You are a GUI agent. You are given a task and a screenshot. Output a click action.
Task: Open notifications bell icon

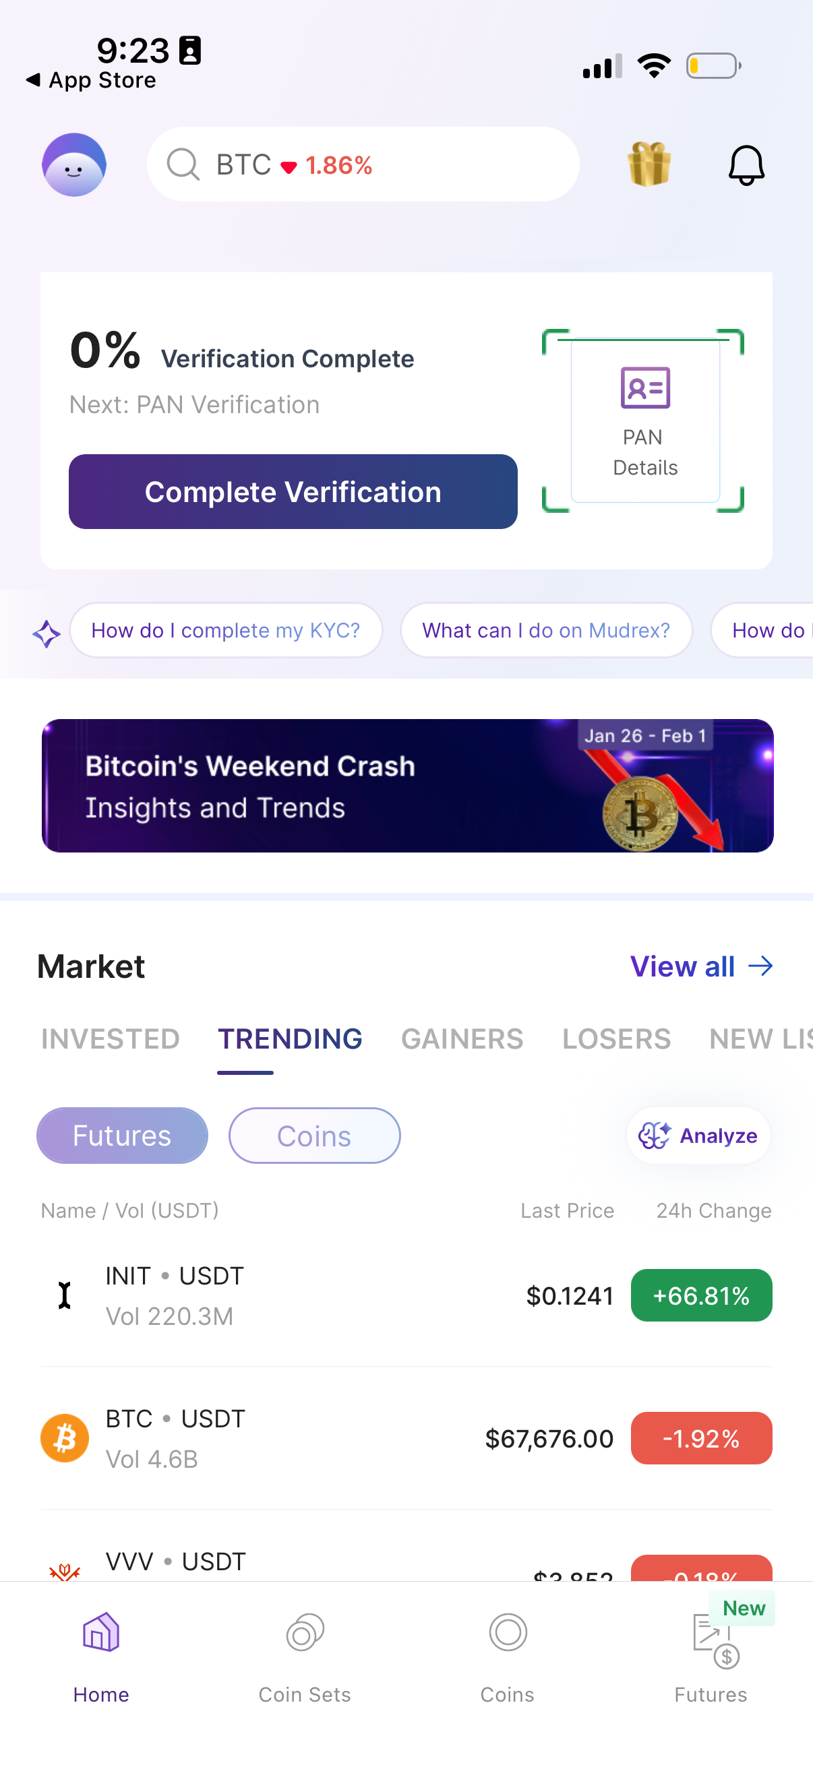click(x=746, y=164)
